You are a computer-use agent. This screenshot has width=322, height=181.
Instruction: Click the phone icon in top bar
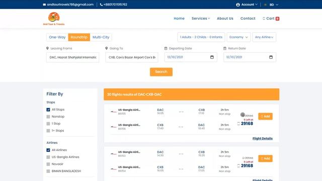(x=101, y=5)
